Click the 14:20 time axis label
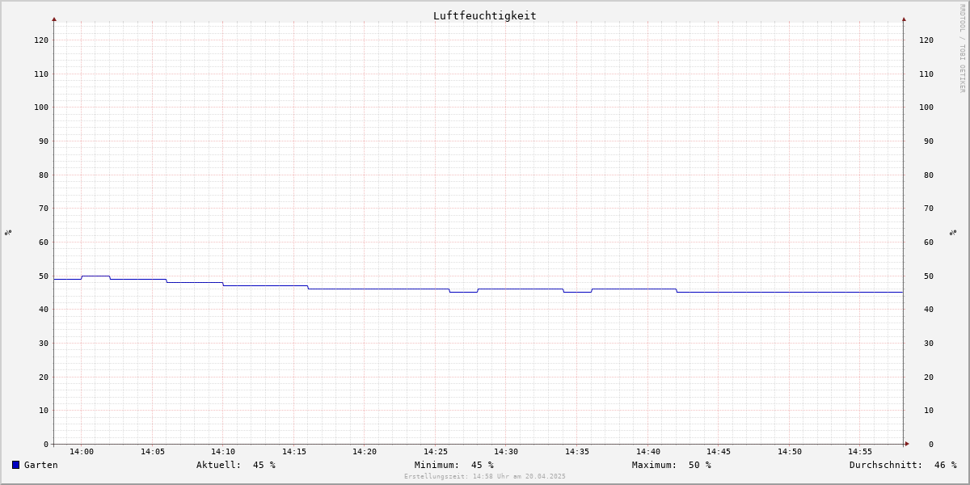The height and width of the screenshot is (485, 970). tap(365, 452)
